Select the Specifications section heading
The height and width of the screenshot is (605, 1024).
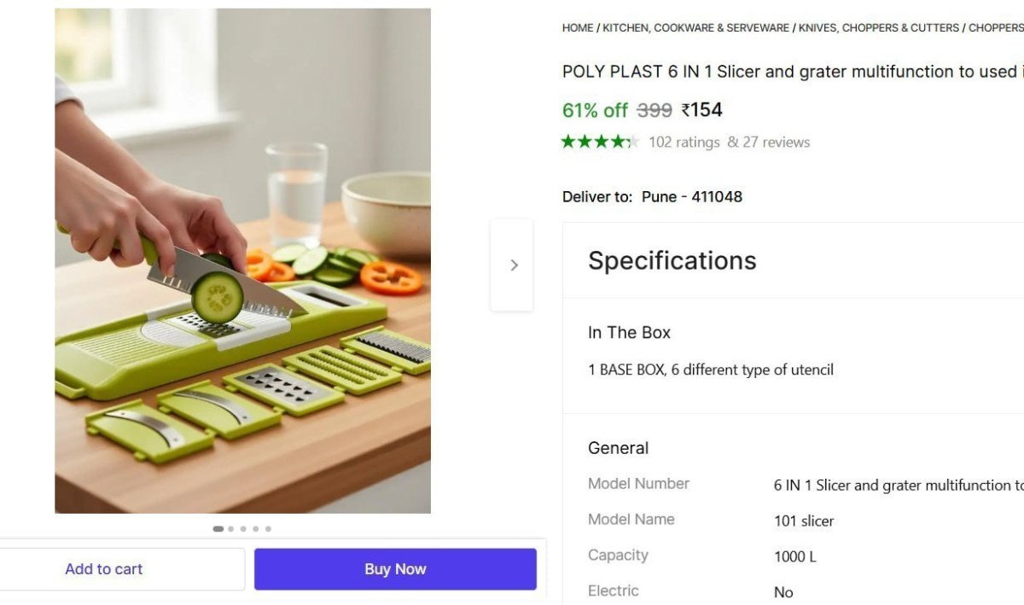672,260
